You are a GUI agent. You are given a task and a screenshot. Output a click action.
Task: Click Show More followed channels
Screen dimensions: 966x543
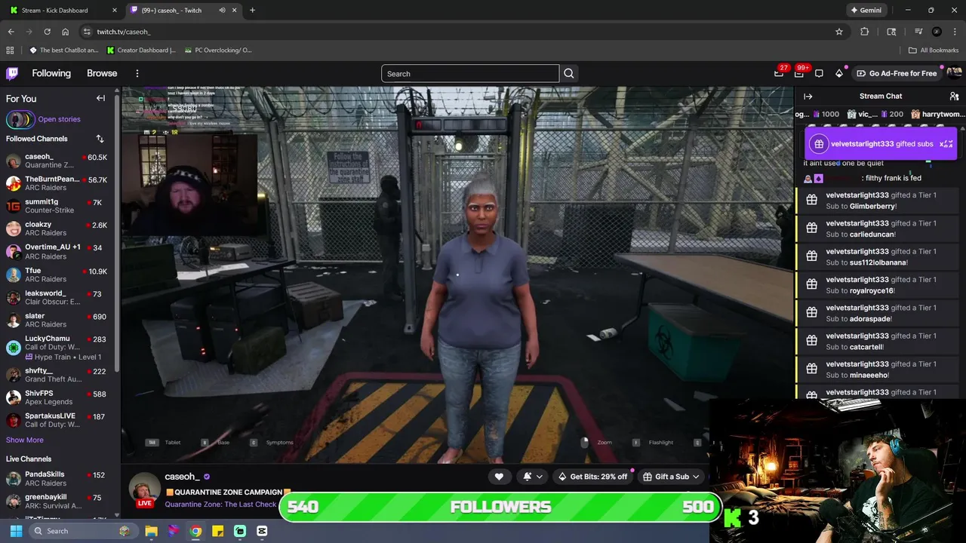pos(25,440)
